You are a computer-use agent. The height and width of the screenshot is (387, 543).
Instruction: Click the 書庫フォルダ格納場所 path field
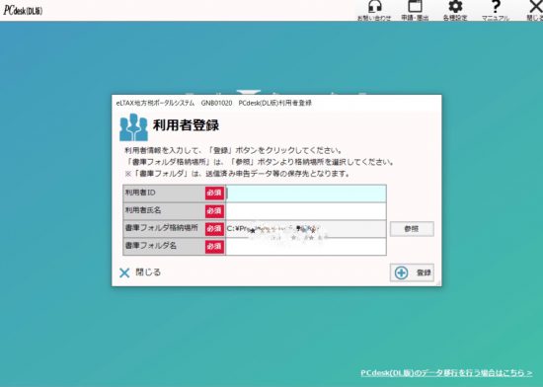point(306,229)
